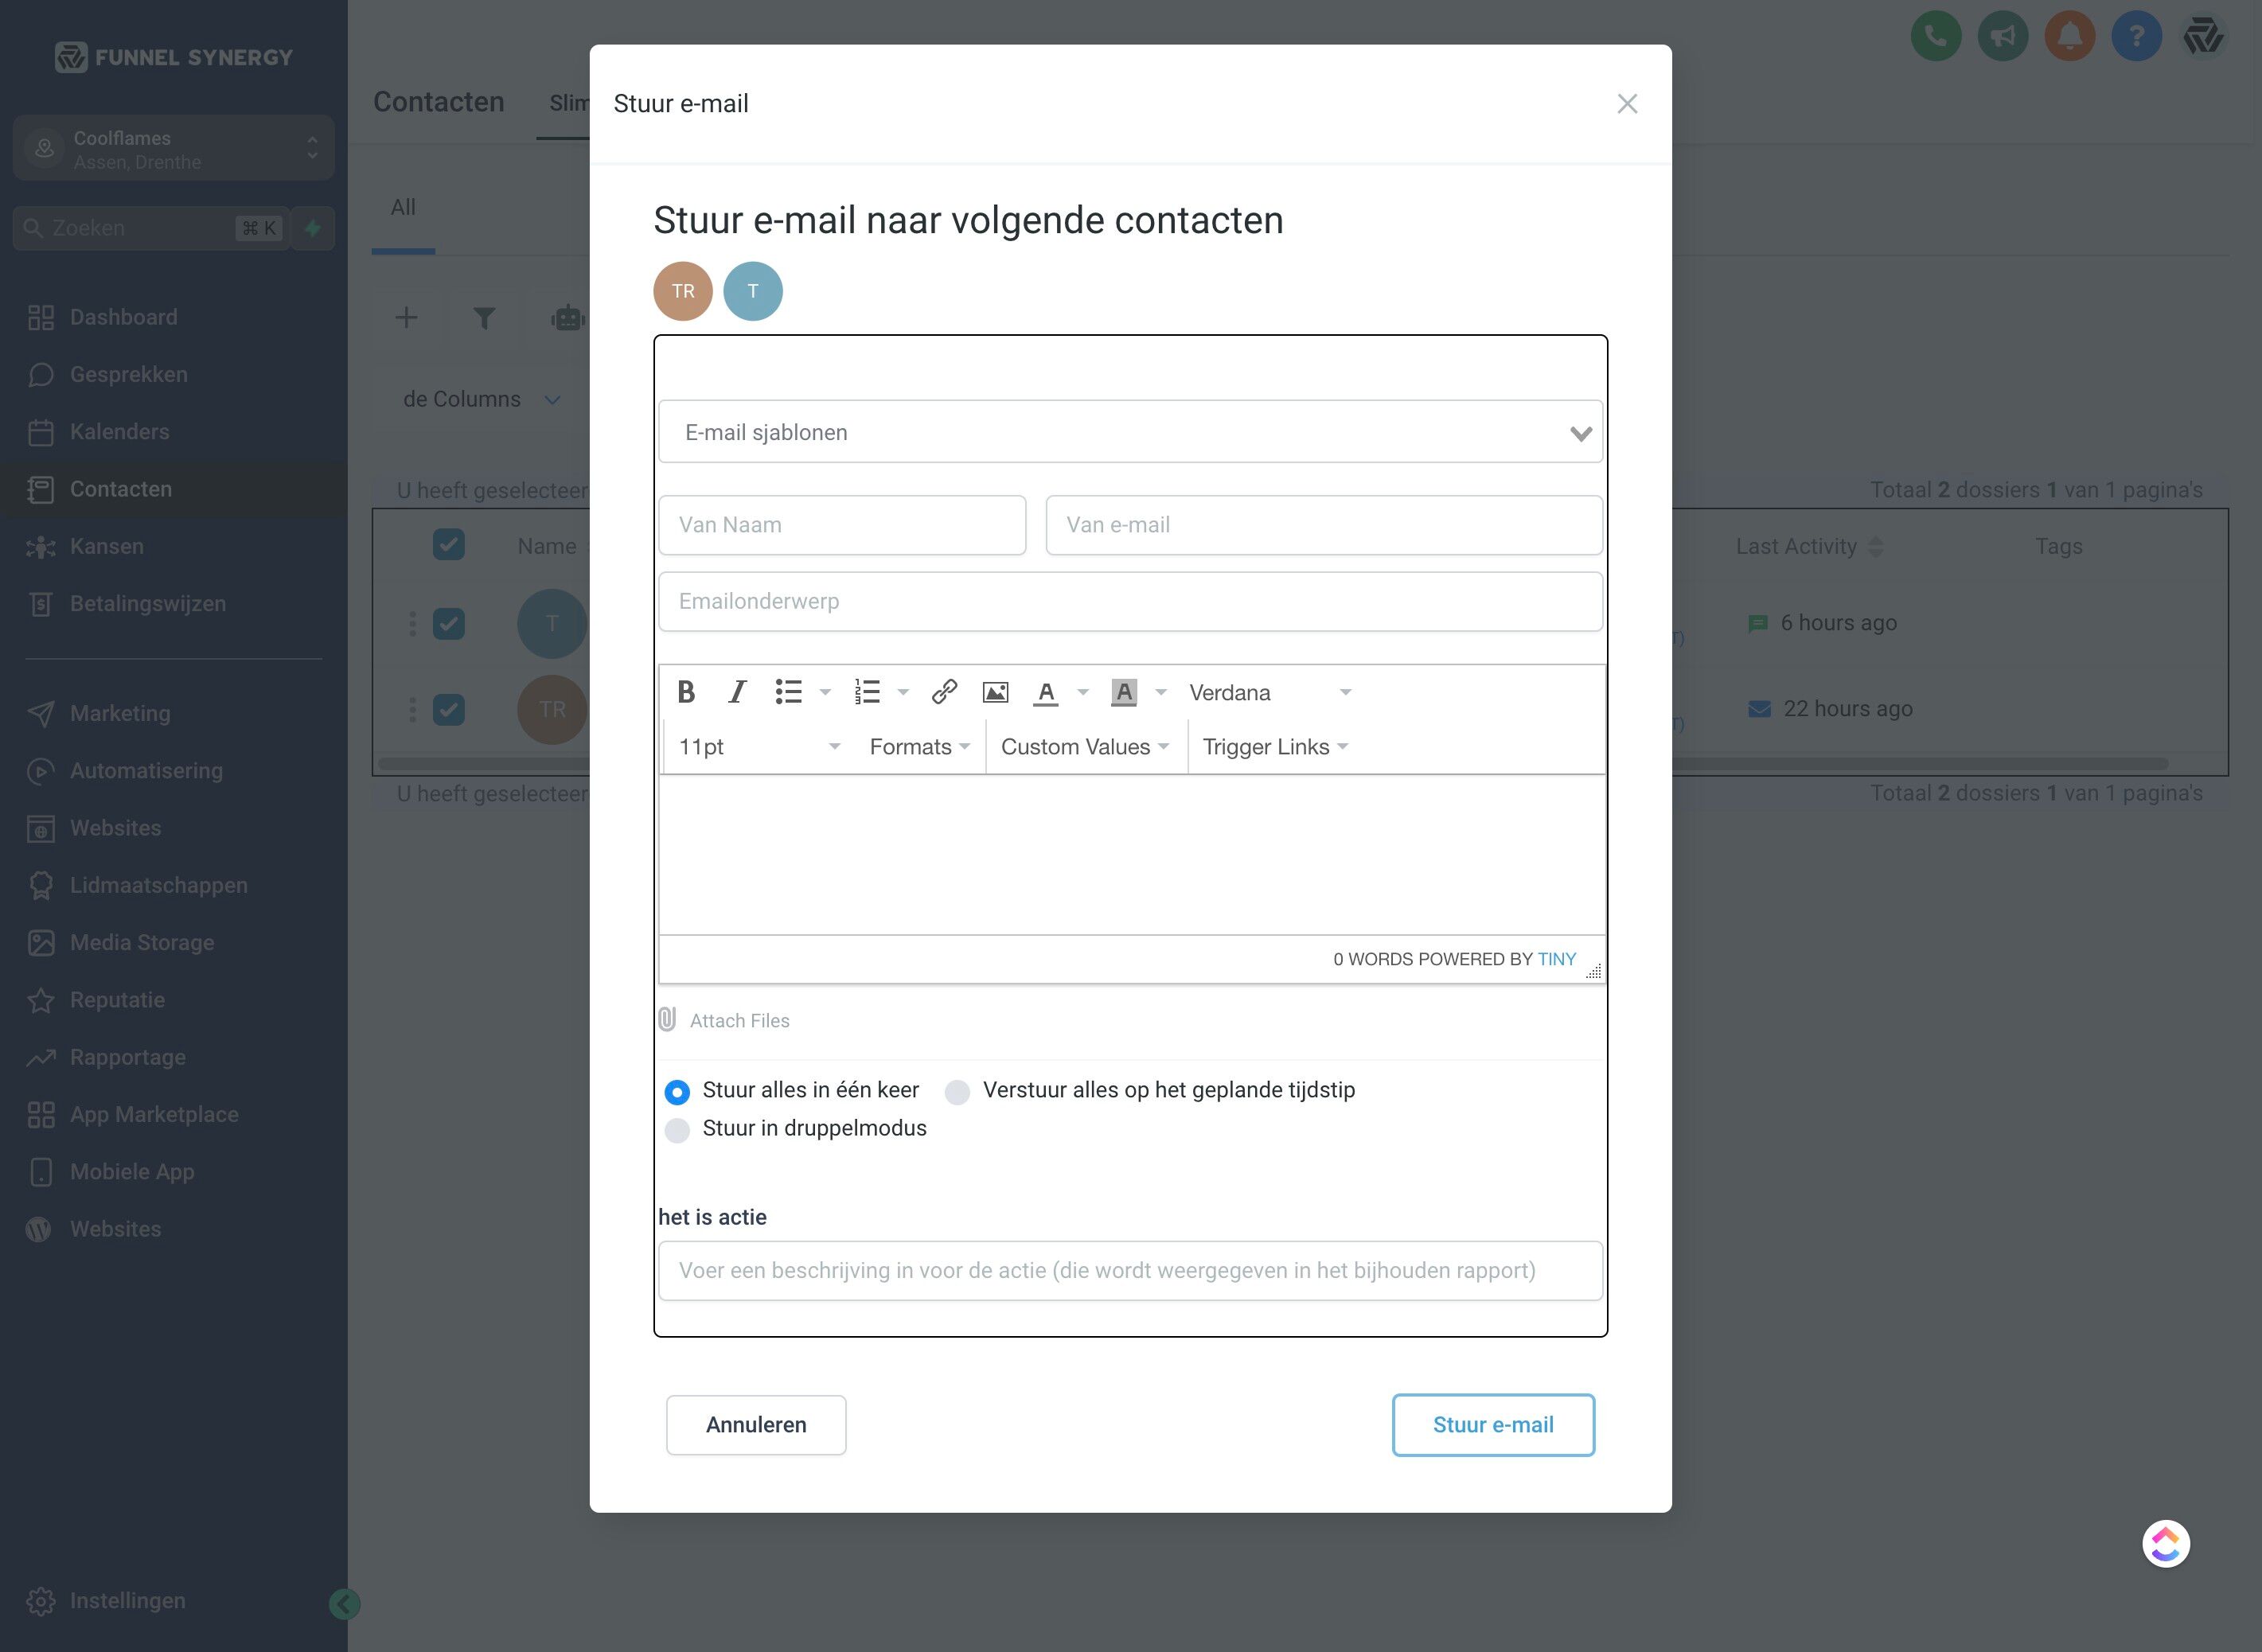Open the ClickUp floating widget icon
The height and width of the screenshot is (1652, 2262).
coord(2165,1544)
